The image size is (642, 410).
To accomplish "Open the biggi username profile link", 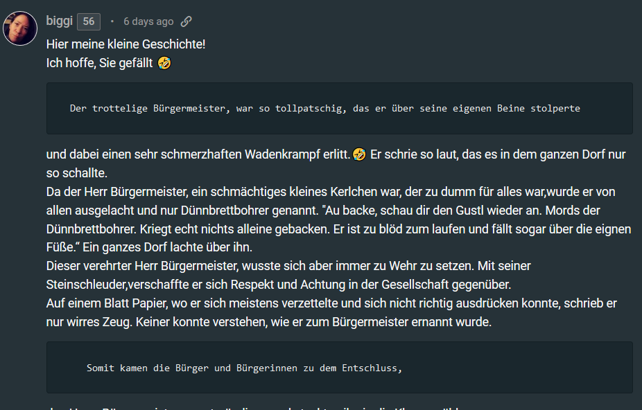I will pos(60,21).
